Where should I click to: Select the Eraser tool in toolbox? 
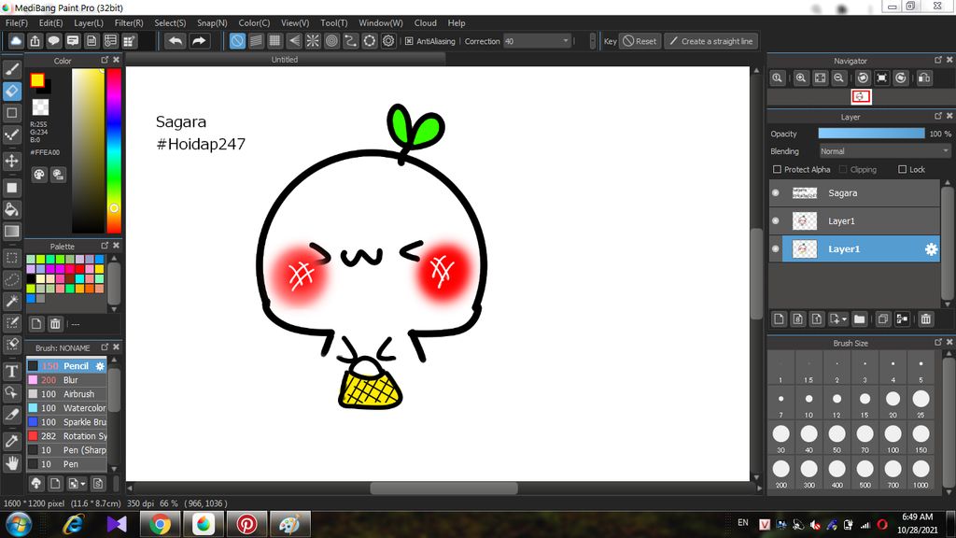point(11,91)
